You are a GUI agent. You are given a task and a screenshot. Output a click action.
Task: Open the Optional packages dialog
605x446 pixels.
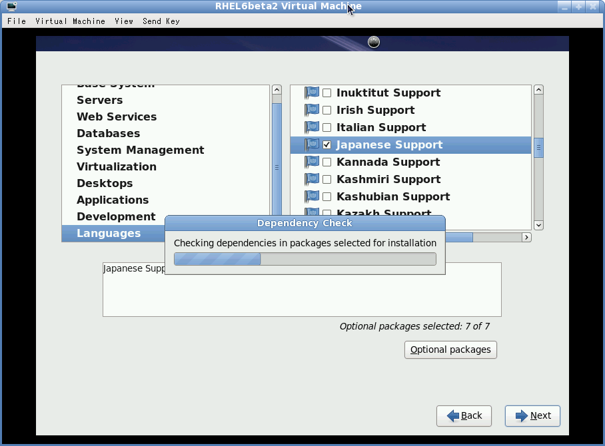tap(450, 349)
